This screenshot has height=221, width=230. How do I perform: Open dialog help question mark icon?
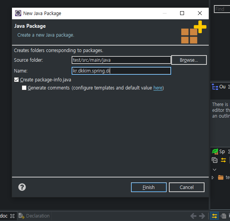(22, 187)
